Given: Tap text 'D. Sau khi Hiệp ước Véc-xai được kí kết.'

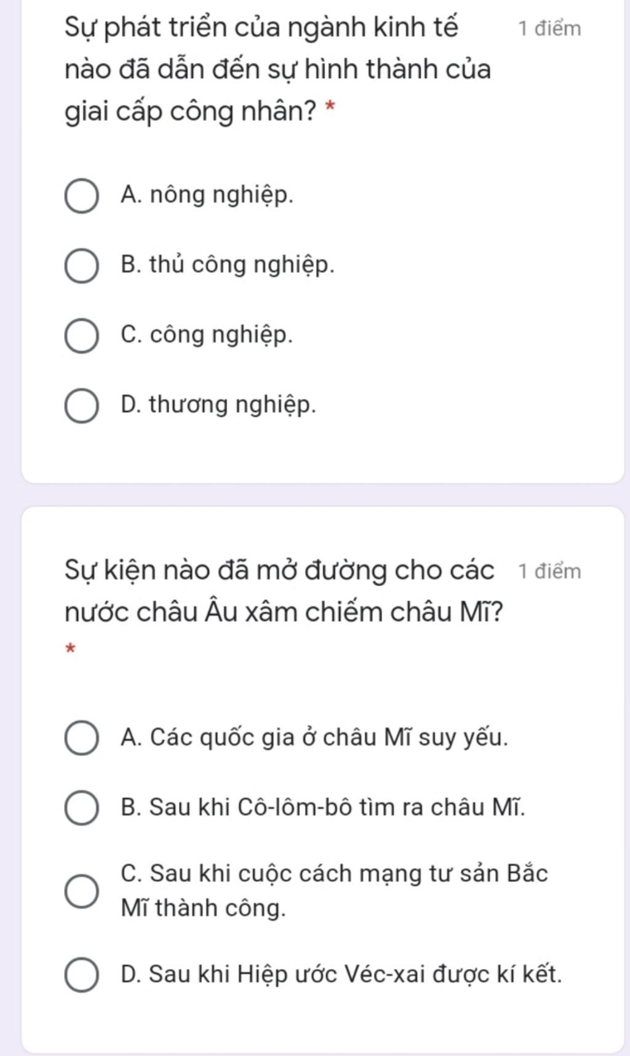Looking at the screenshot, I should click(341, 974).
